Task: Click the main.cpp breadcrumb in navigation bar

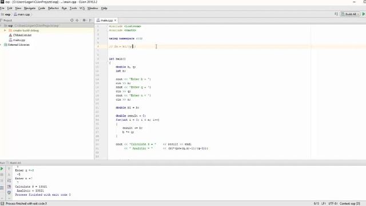Action: 22,14
